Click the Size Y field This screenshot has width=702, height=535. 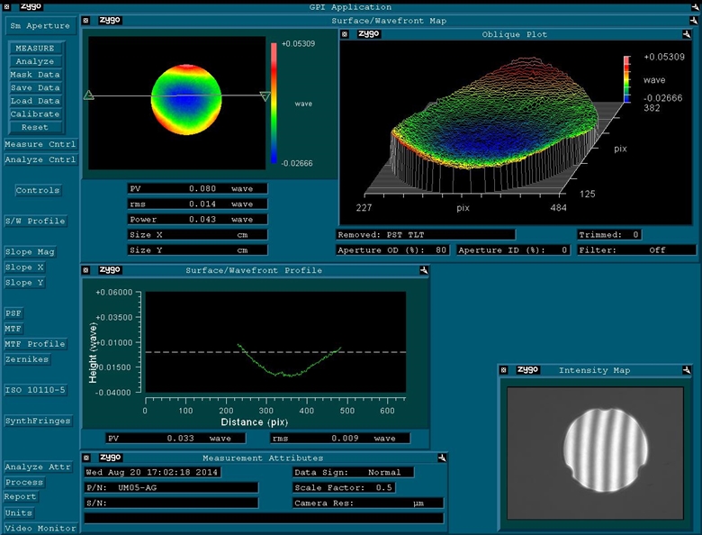[x=197, y=250]
